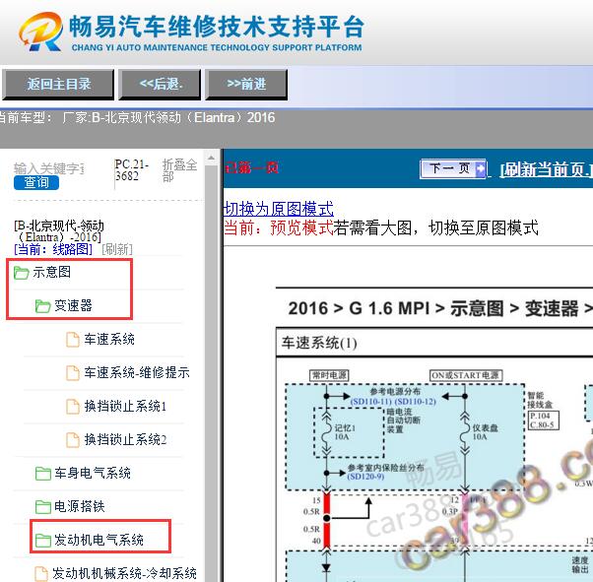The width and height of the screenshot is (593, 582).
Task: Expand the 电源搭铁 folder icon
Action: 42,507
